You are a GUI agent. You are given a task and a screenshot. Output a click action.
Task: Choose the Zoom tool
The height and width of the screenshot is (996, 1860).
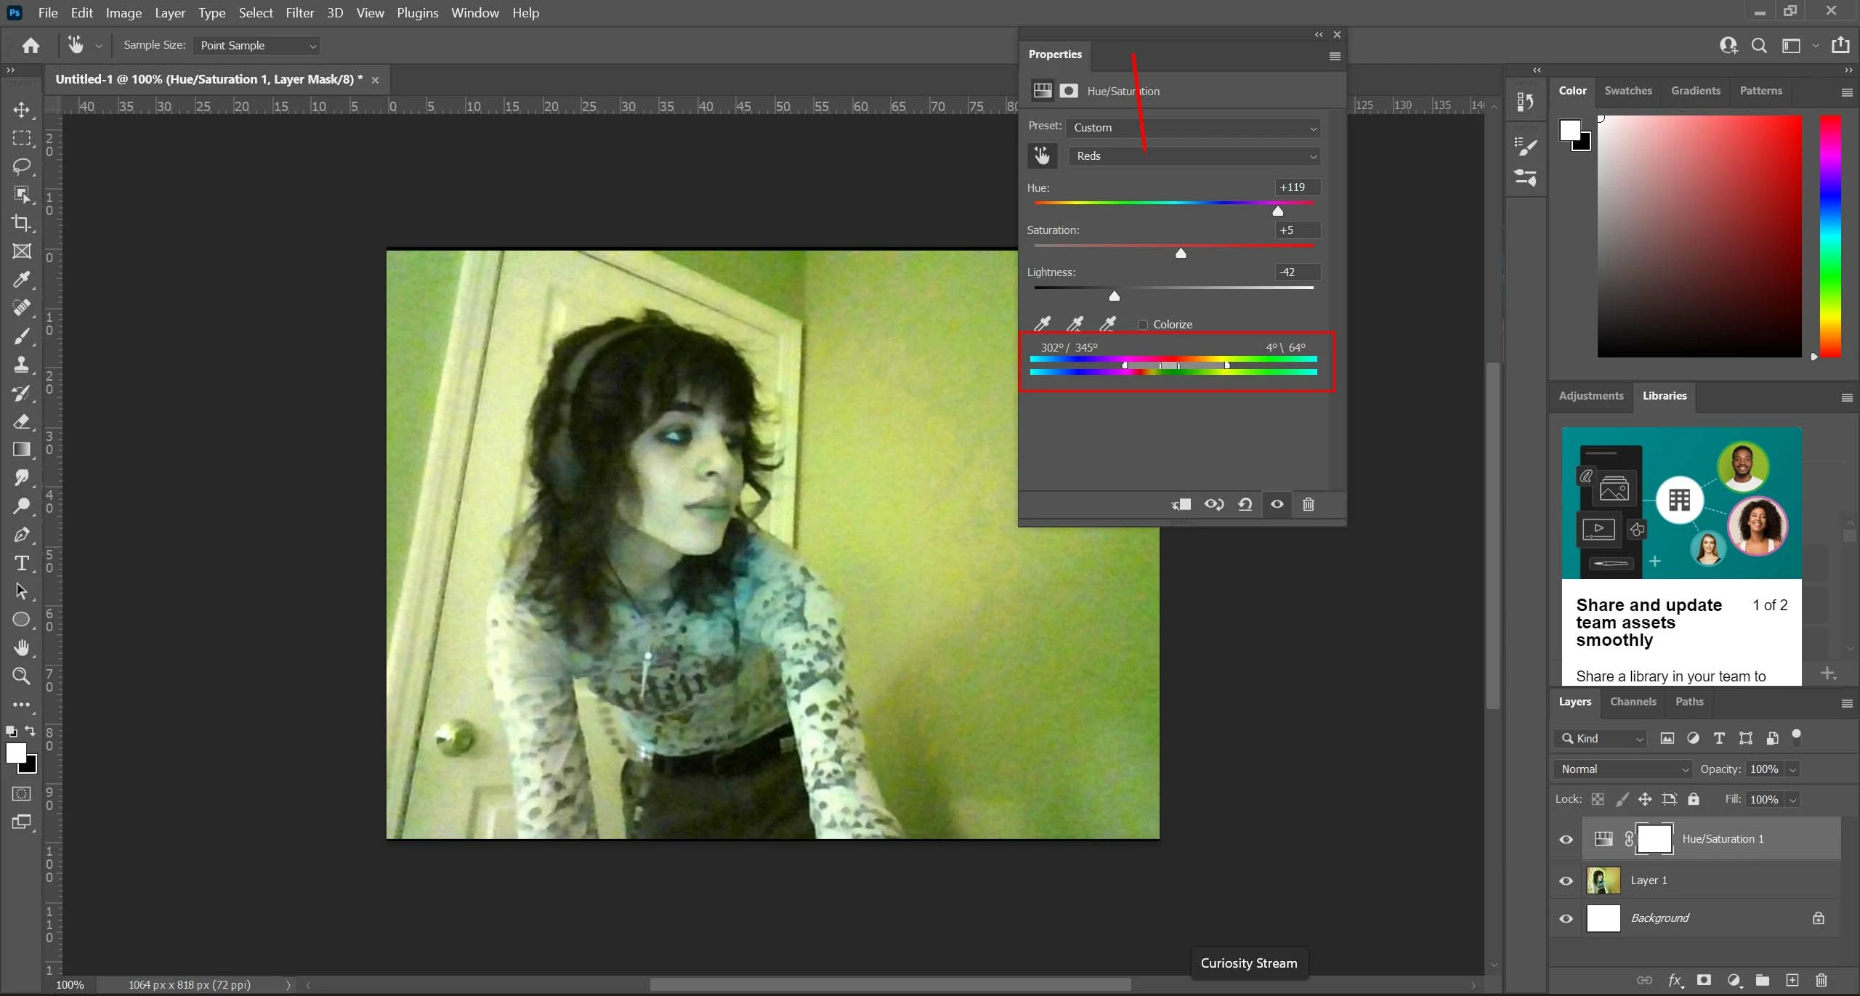21,676
